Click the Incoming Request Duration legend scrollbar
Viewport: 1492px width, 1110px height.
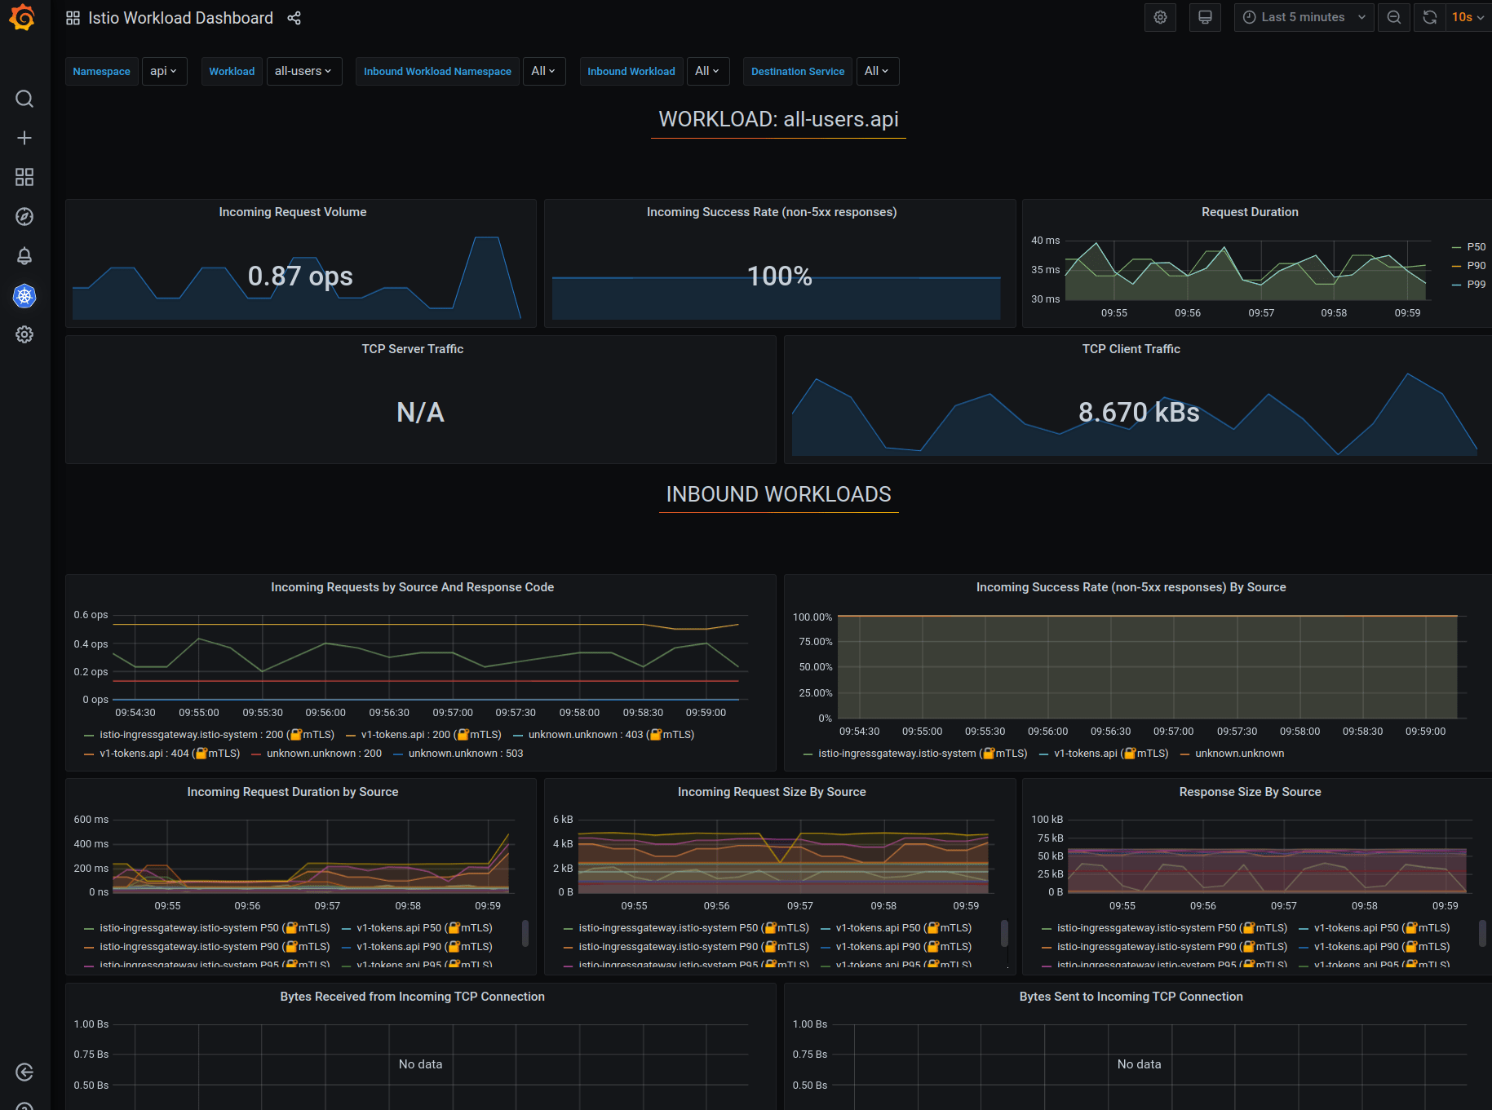(525, 933)
